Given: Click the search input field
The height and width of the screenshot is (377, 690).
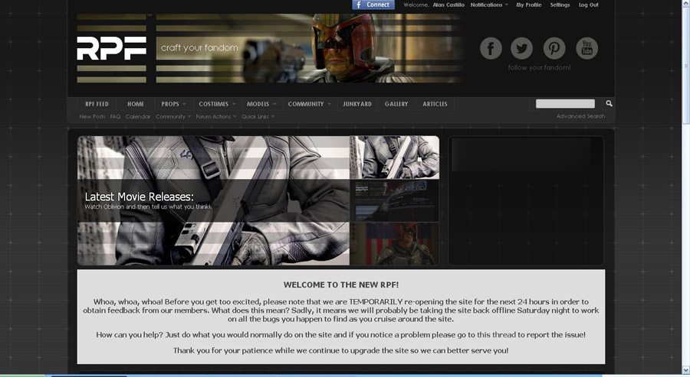Looking at the screenshot, I should pyautogui.click(x=565, y=103).
